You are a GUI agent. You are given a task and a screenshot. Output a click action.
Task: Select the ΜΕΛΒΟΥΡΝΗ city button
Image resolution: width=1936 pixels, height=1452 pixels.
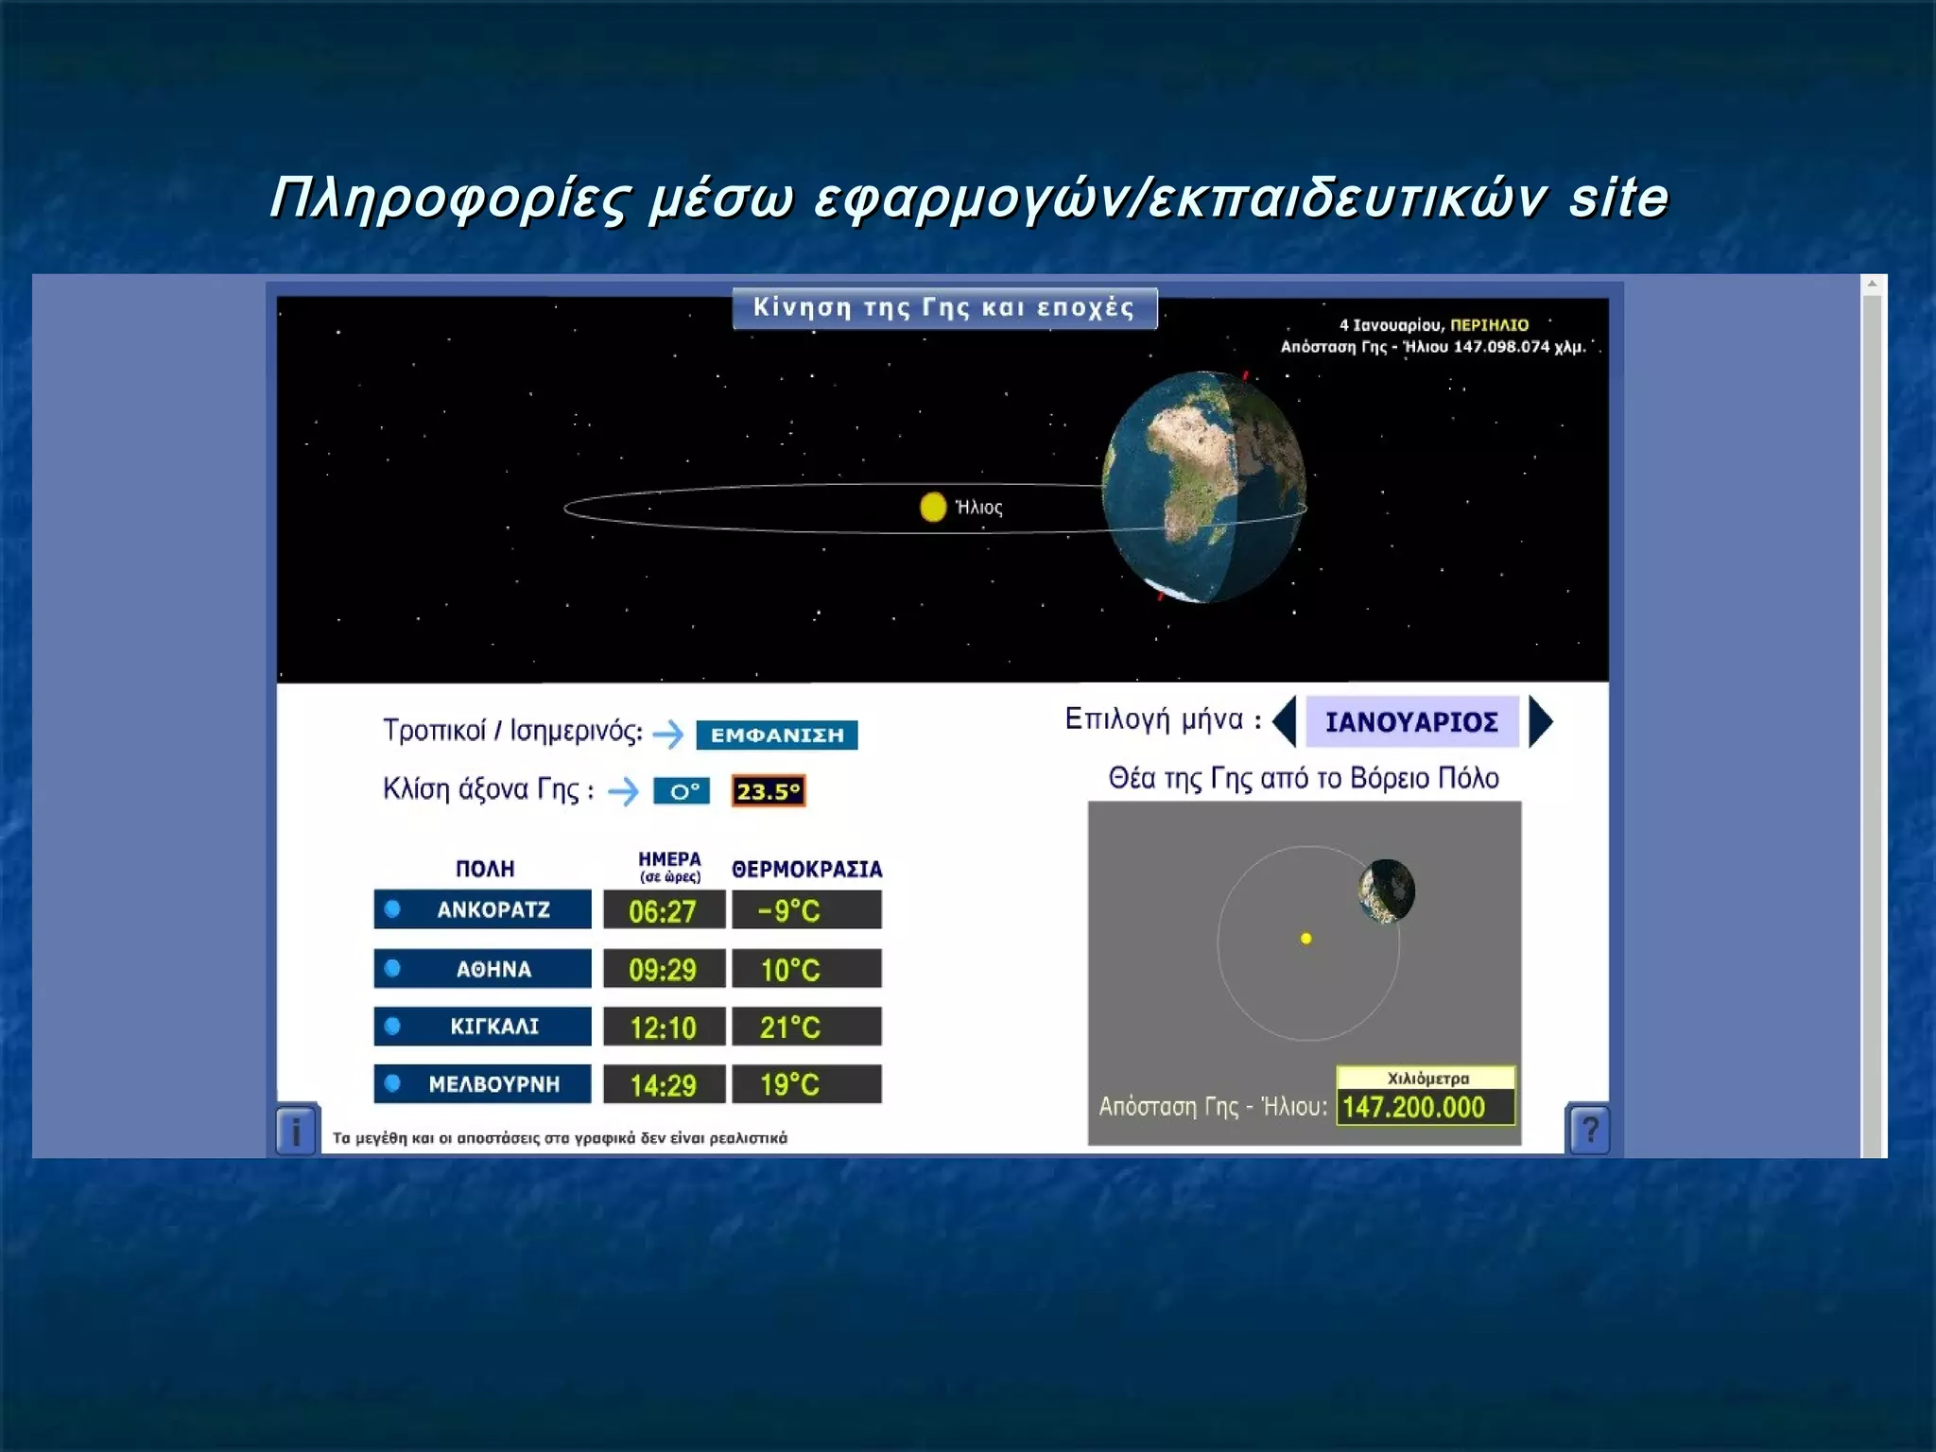click(493, 1084)
